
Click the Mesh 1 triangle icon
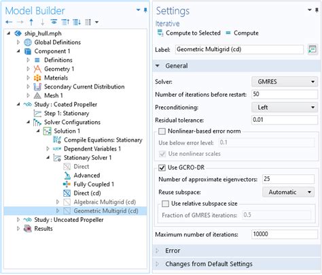pos(37,95)
